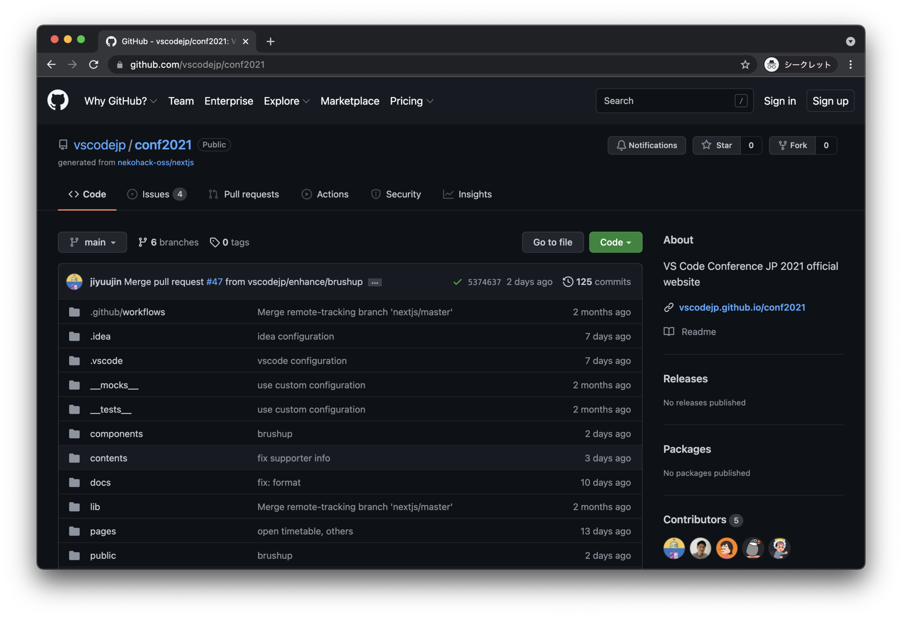The image size is (902, 618).
Task: Toggle Notifications for this repository
Action: pos(646,145)
